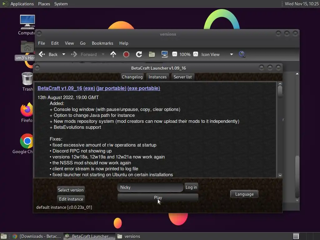The image size is (320, 240).
Task: Click versions window scrollbar thumb
Action: click(297, 177)
